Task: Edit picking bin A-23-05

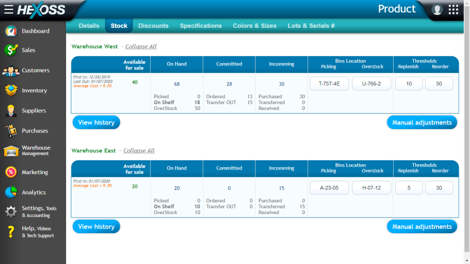Action: tap(329, 188)
